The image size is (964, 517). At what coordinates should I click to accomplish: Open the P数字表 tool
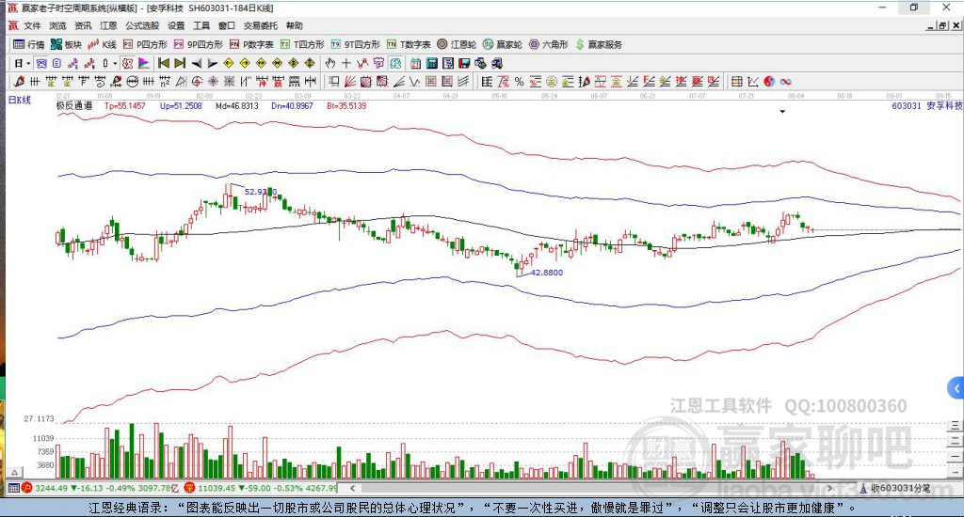pos(251,44)
